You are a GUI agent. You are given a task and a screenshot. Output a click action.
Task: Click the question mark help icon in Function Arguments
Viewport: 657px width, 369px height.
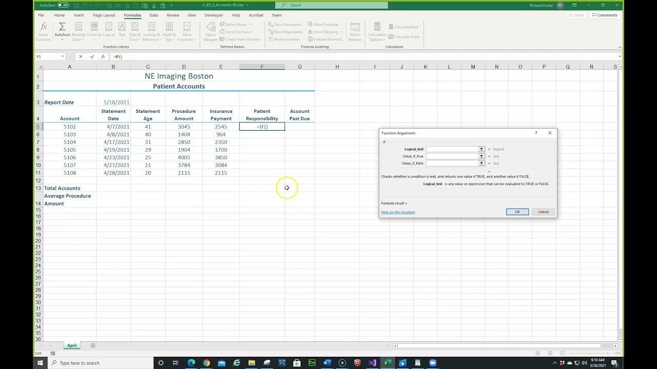(536, 133)
